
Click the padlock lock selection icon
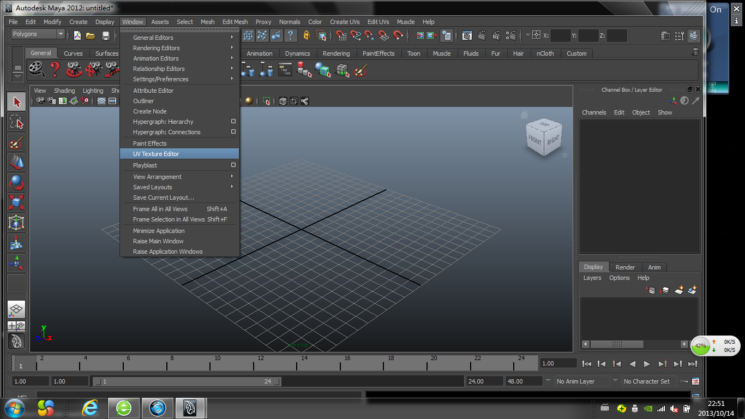[307, 35]
